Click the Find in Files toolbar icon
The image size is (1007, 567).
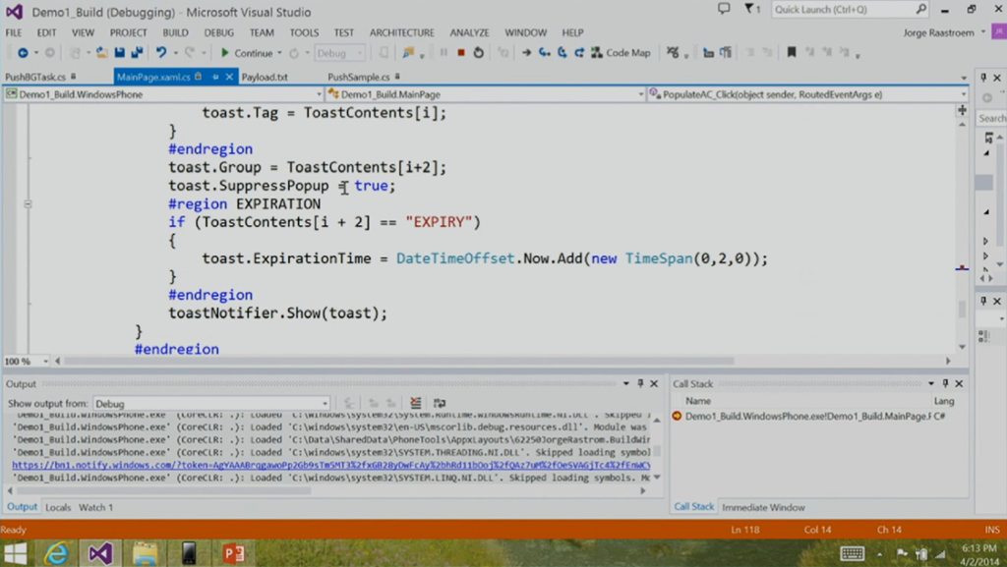tap(408, 53)
